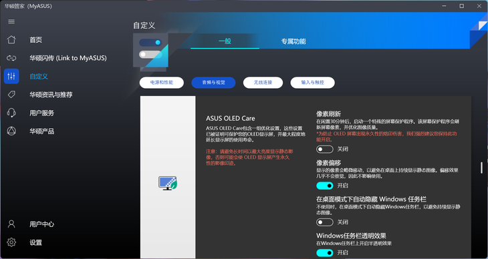Click the 用户中心 person icon
The height and width of the screenshot is (259, 488).
(x=11, y=224)
